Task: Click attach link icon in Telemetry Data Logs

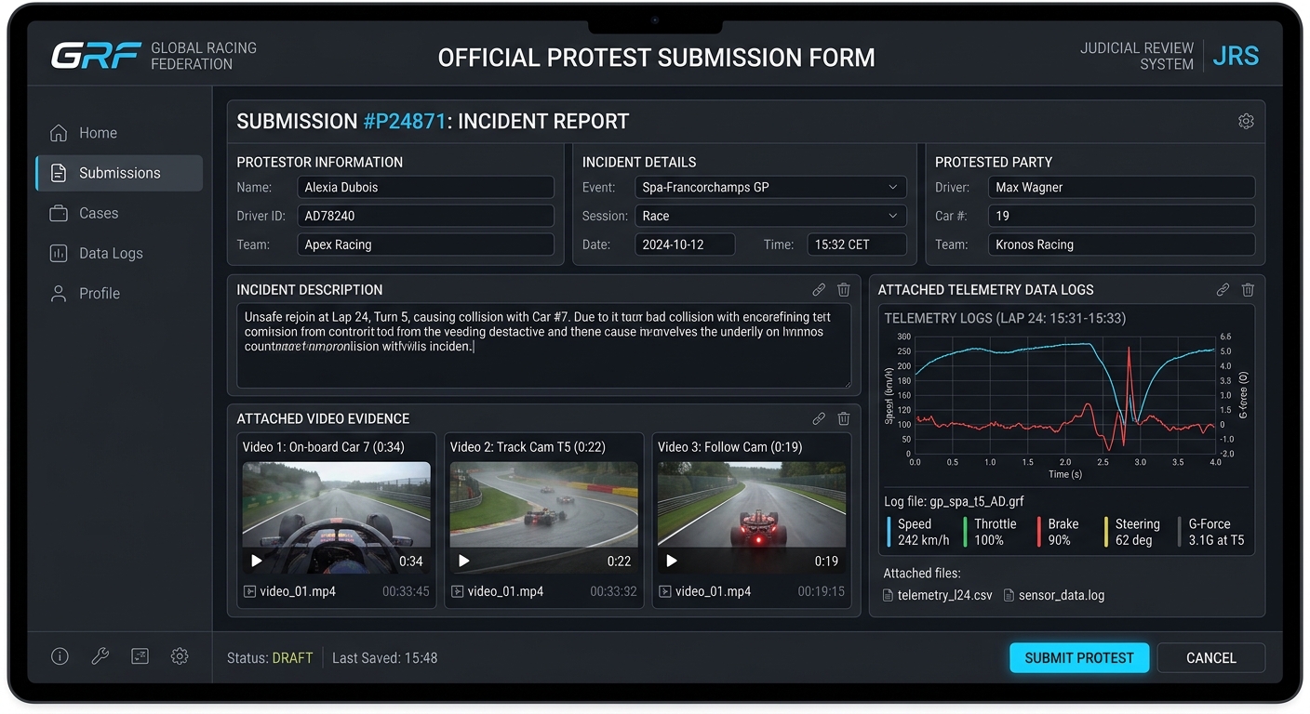Action: 1223,290
